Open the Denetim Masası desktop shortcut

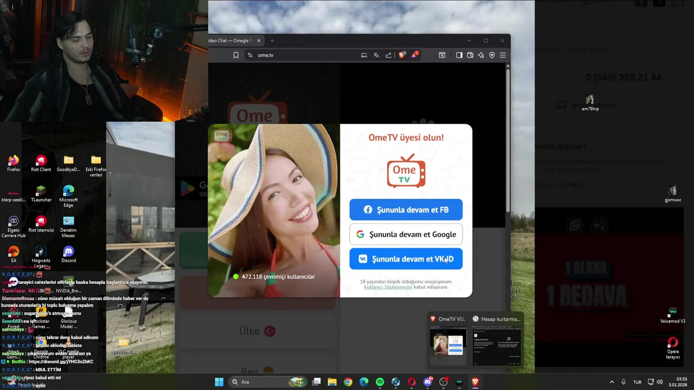point(68,227)
